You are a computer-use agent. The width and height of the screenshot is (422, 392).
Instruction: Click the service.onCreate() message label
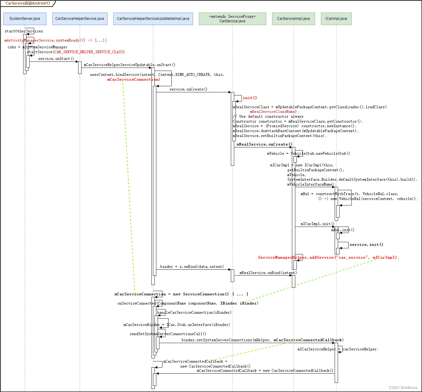(188, 89)
